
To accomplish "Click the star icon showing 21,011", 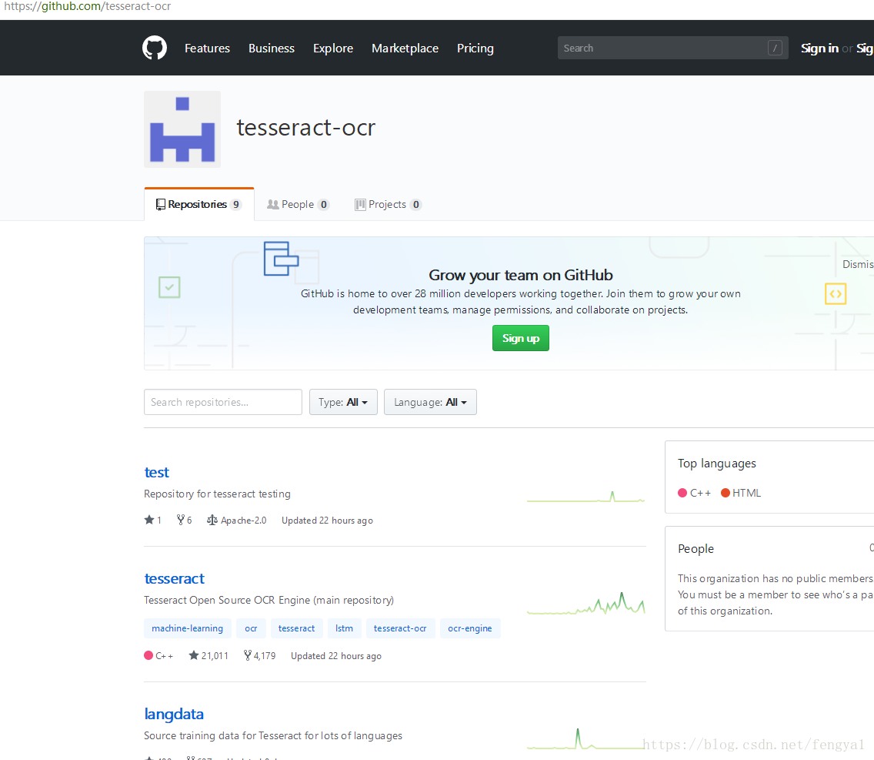I will [x=193, y=655].
